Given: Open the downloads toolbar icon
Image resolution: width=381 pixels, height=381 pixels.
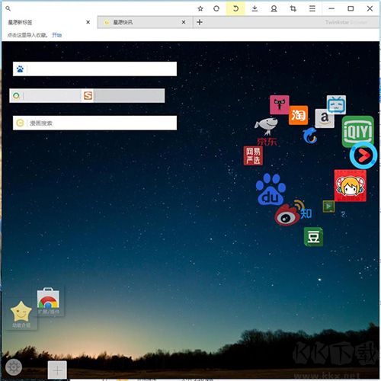Looking at the screenshot, I should [x=255, y=8].
